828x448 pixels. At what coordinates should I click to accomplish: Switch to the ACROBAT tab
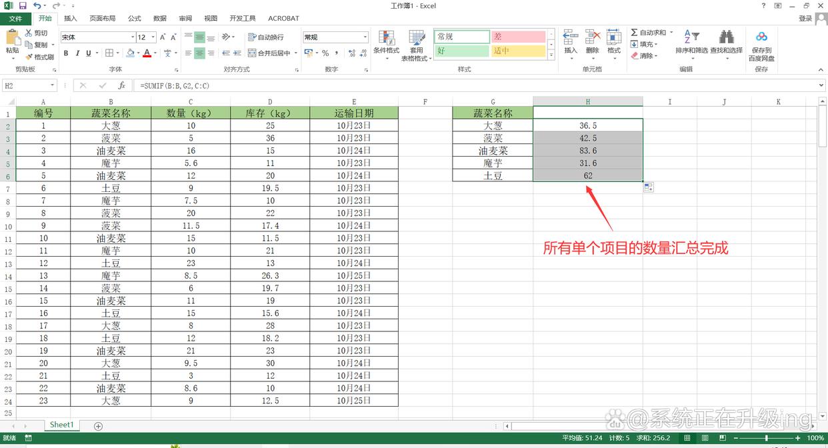(284, 19)
